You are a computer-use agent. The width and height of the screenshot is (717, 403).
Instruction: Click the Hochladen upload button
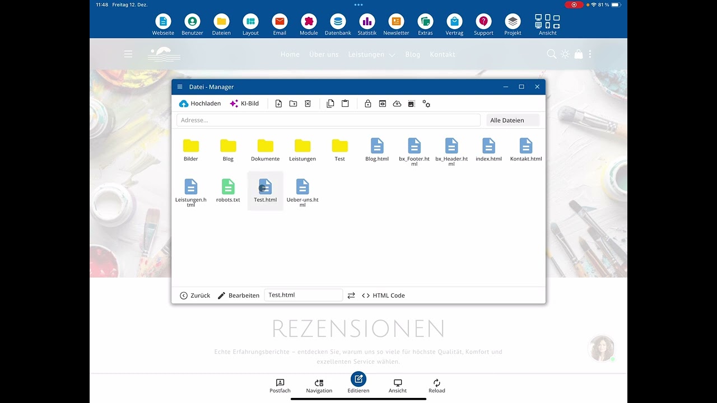coord(200,104)
